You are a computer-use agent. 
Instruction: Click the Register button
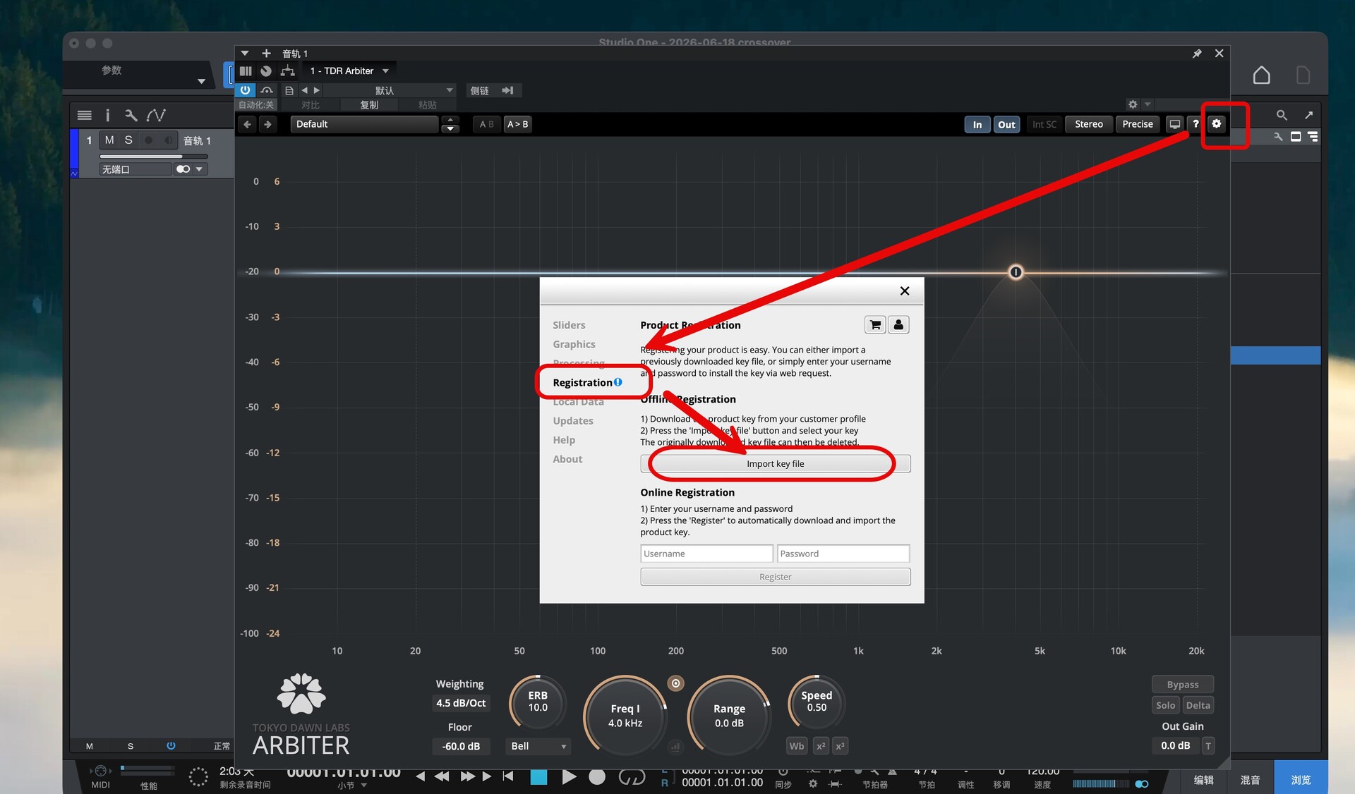[775, 577]
